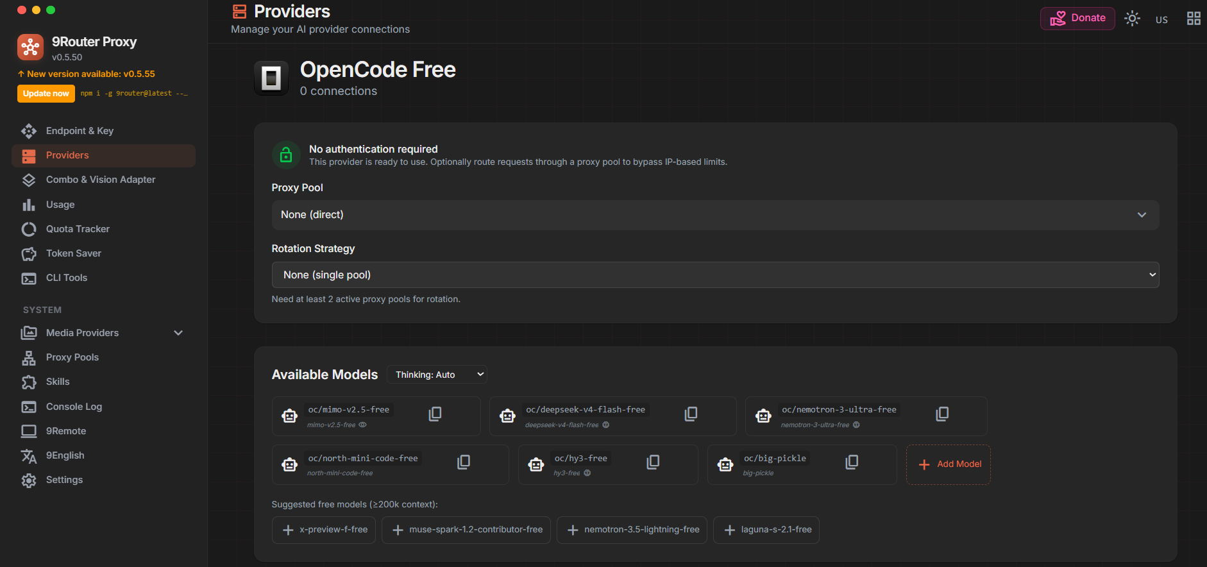Click the Add Model button
Screen dimensions: 1207x567
tap(949, 464)
